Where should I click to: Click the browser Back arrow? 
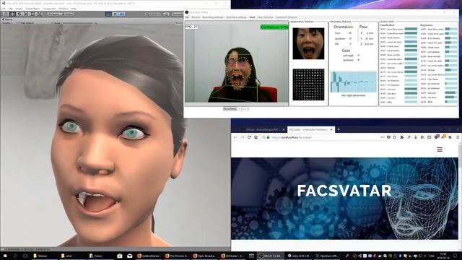coord(235,137)
